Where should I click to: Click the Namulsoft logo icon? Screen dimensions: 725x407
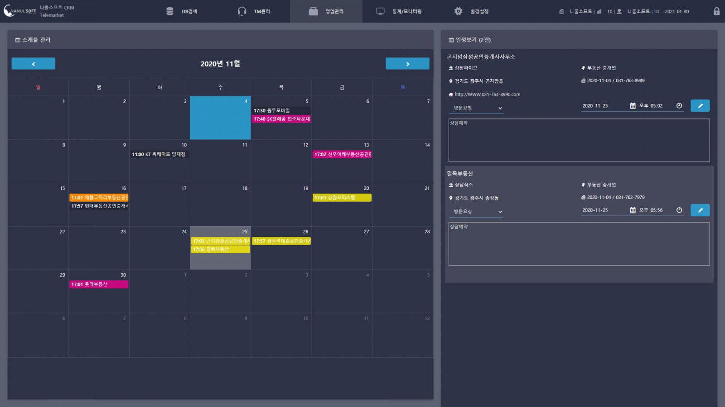[x=9, y=11]
